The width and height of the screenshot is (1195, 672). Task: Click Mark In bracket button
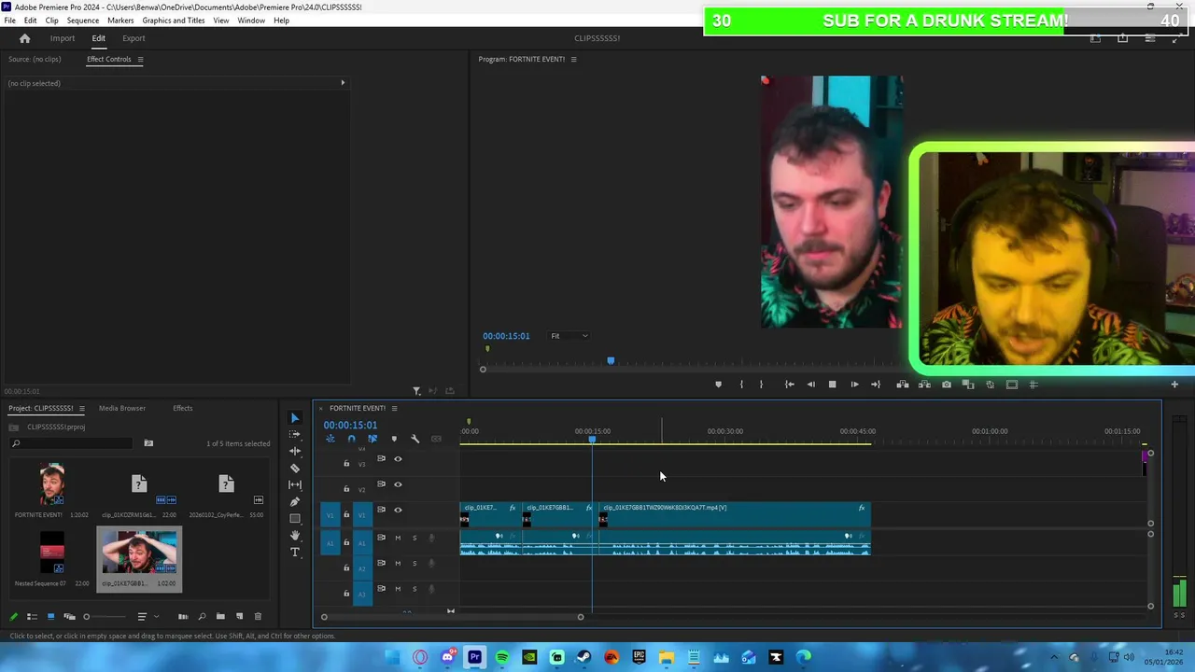pyautogui.click(x=741, y=385)
